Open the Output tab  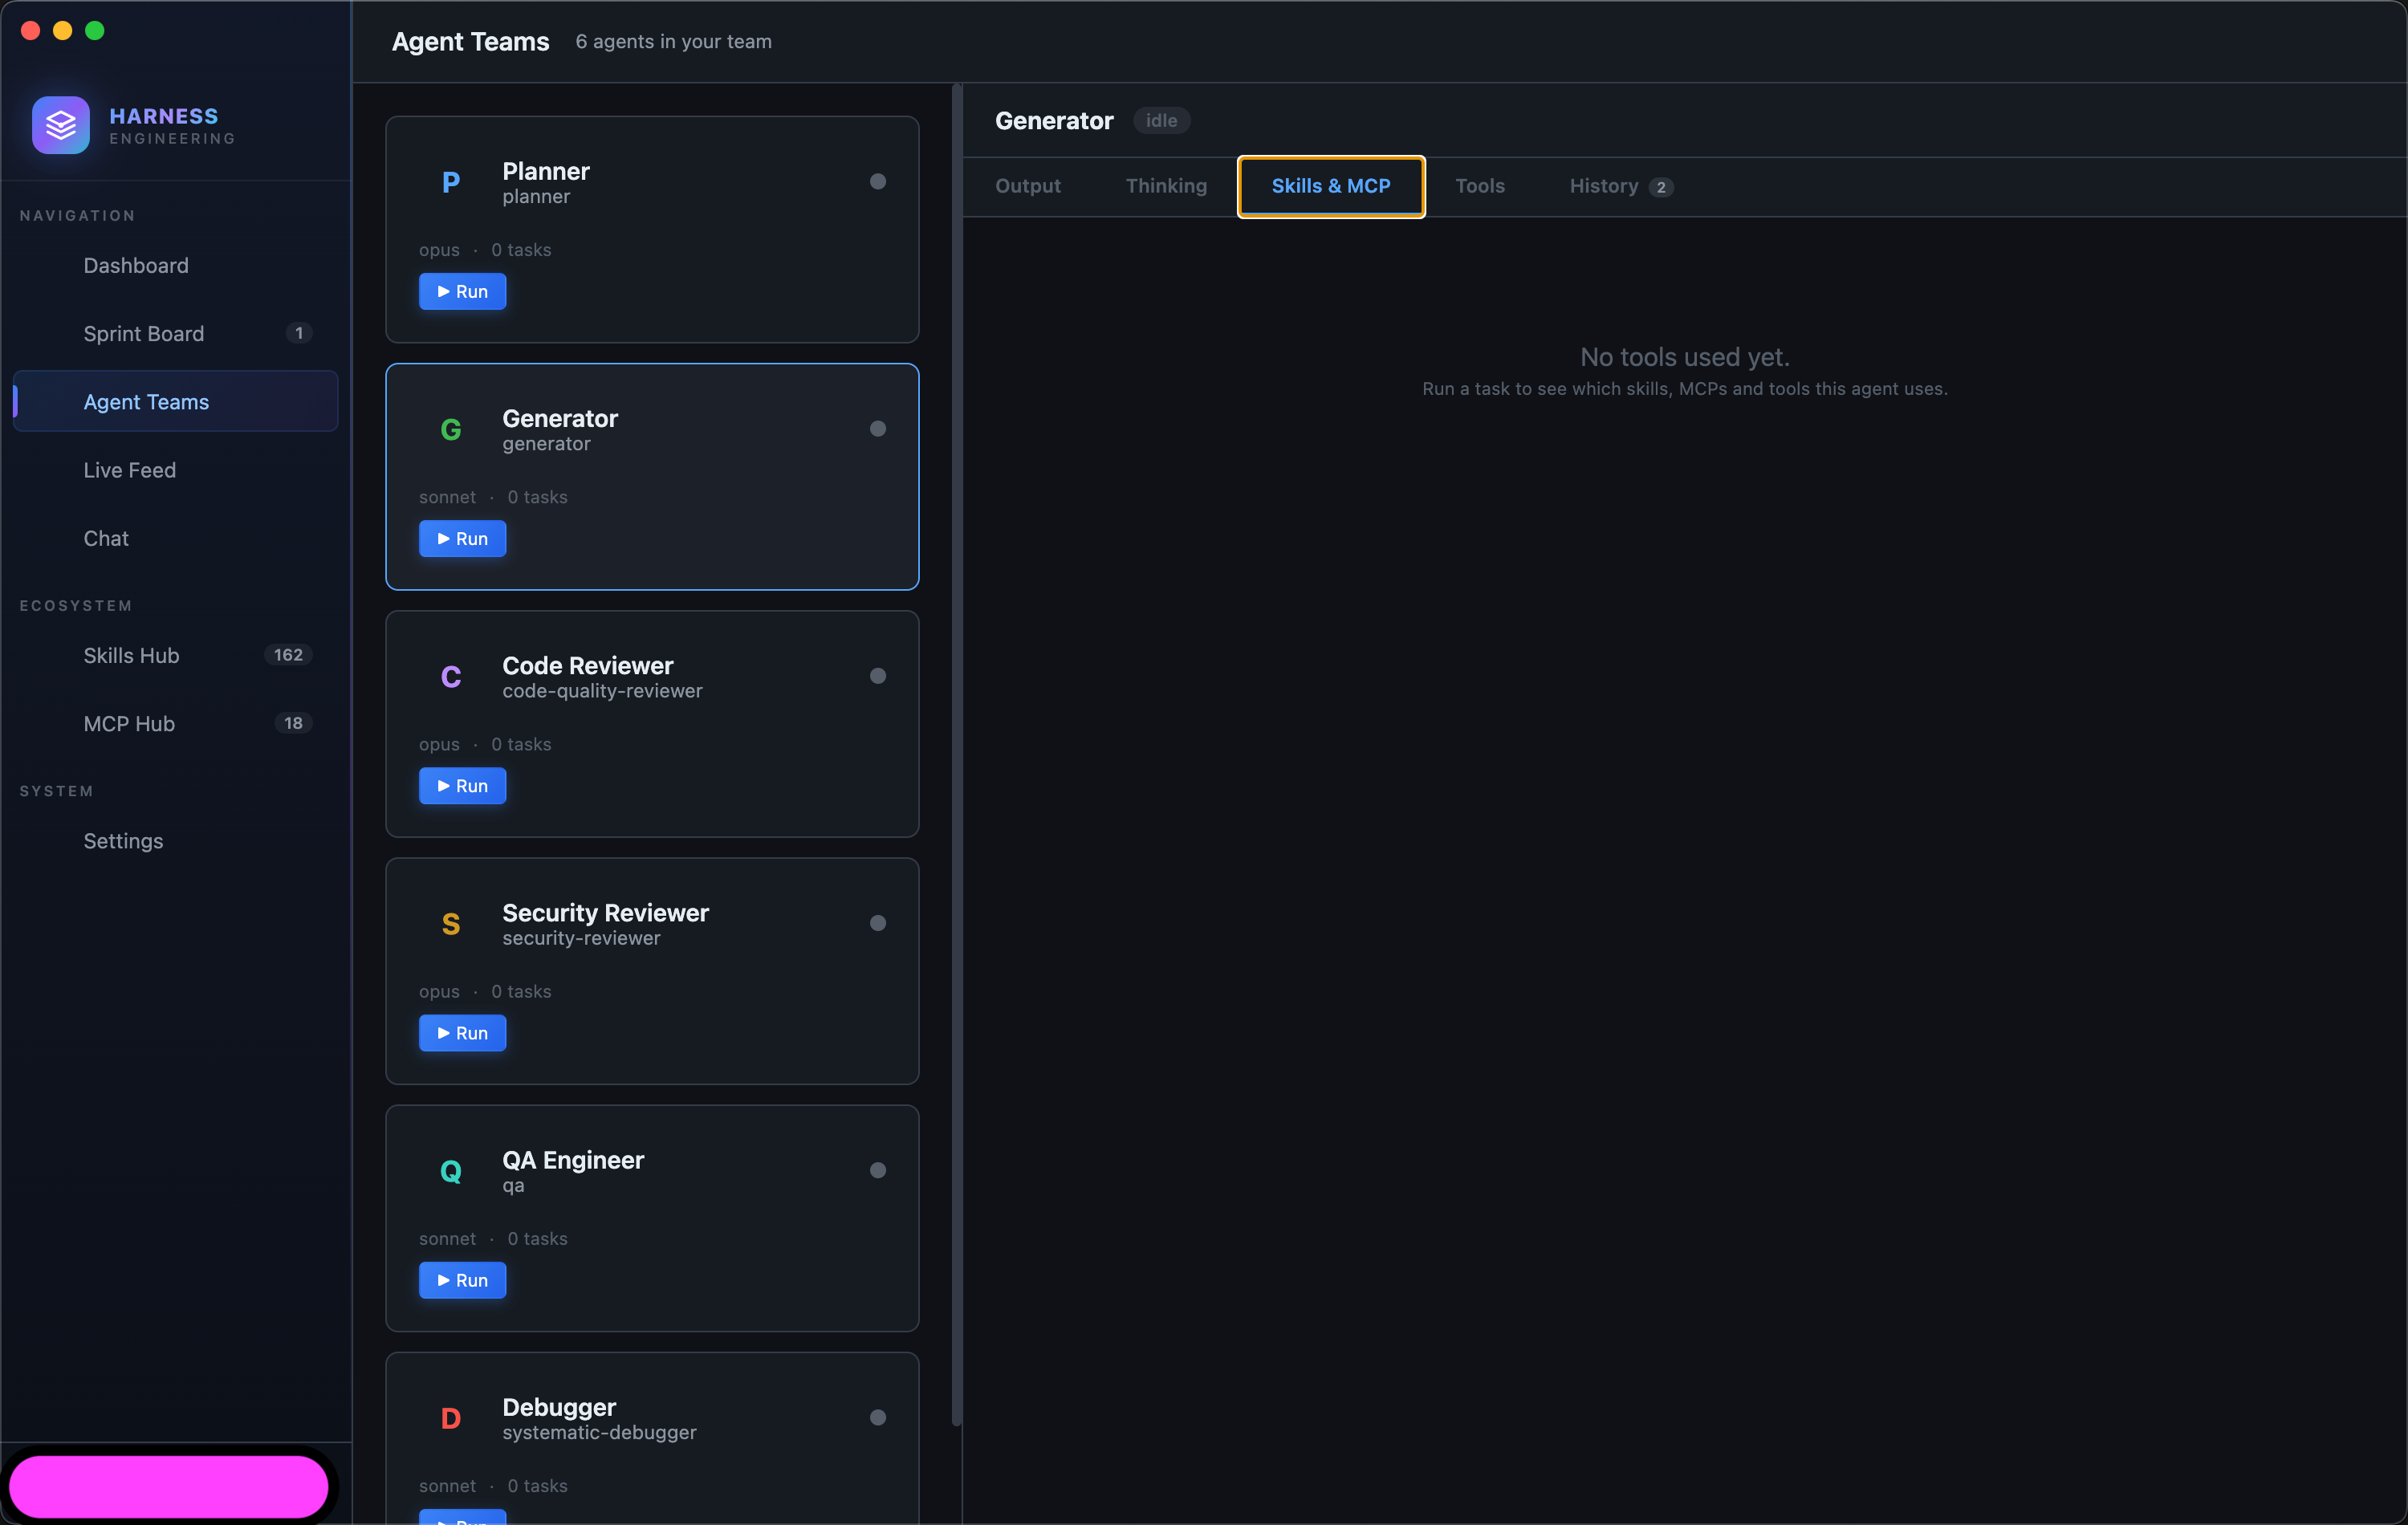click(1028, 186)
